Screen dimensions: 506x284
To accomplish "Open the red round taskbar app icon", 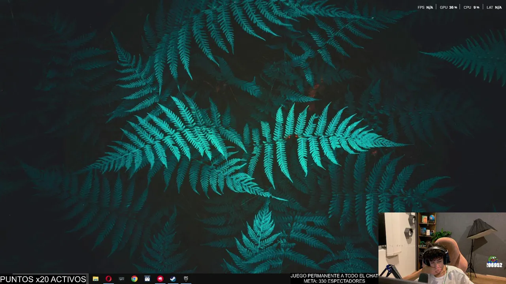I will click(160, 279).
